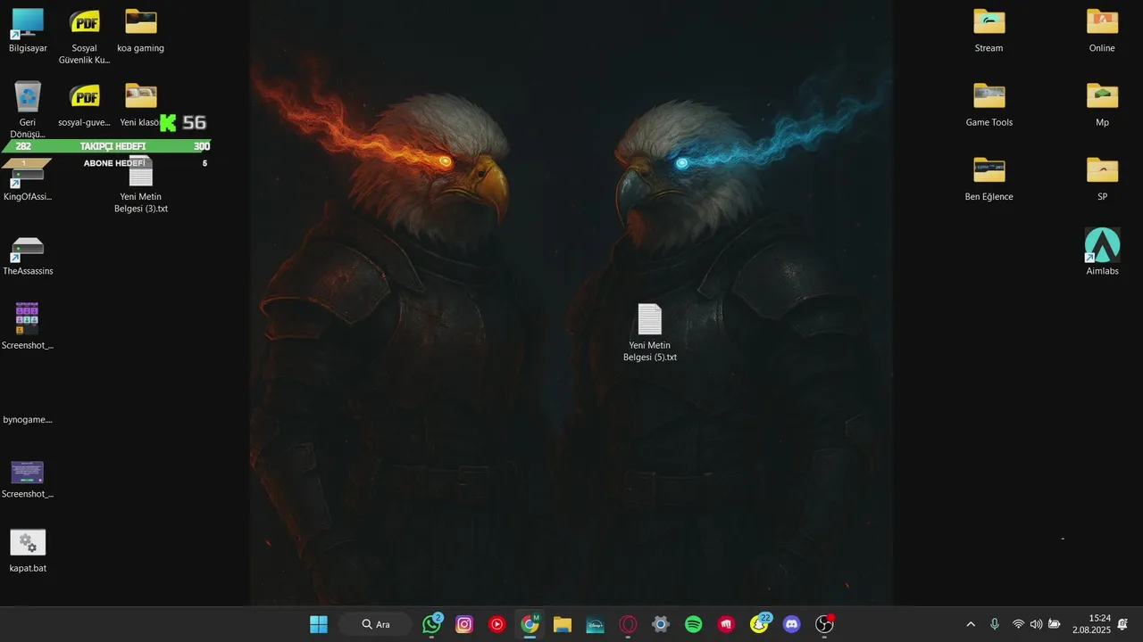Select the Game Tools folder
1143x642 pixels.
click(989, 104)
